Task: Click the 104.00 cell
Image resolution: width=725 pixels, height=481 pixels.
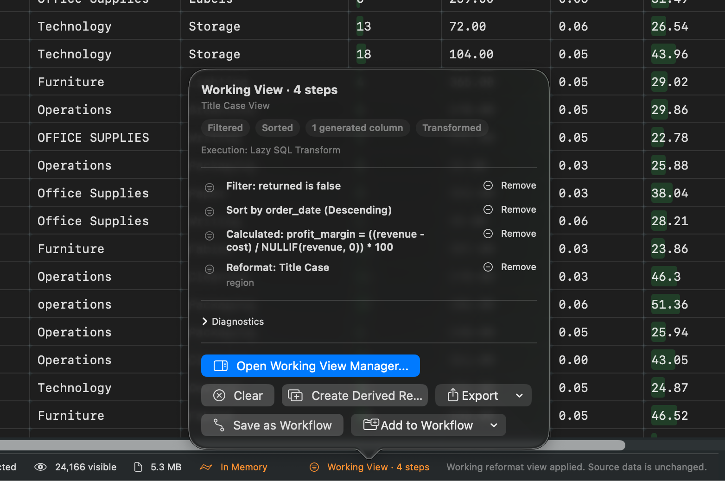Action: click(496, 54)
